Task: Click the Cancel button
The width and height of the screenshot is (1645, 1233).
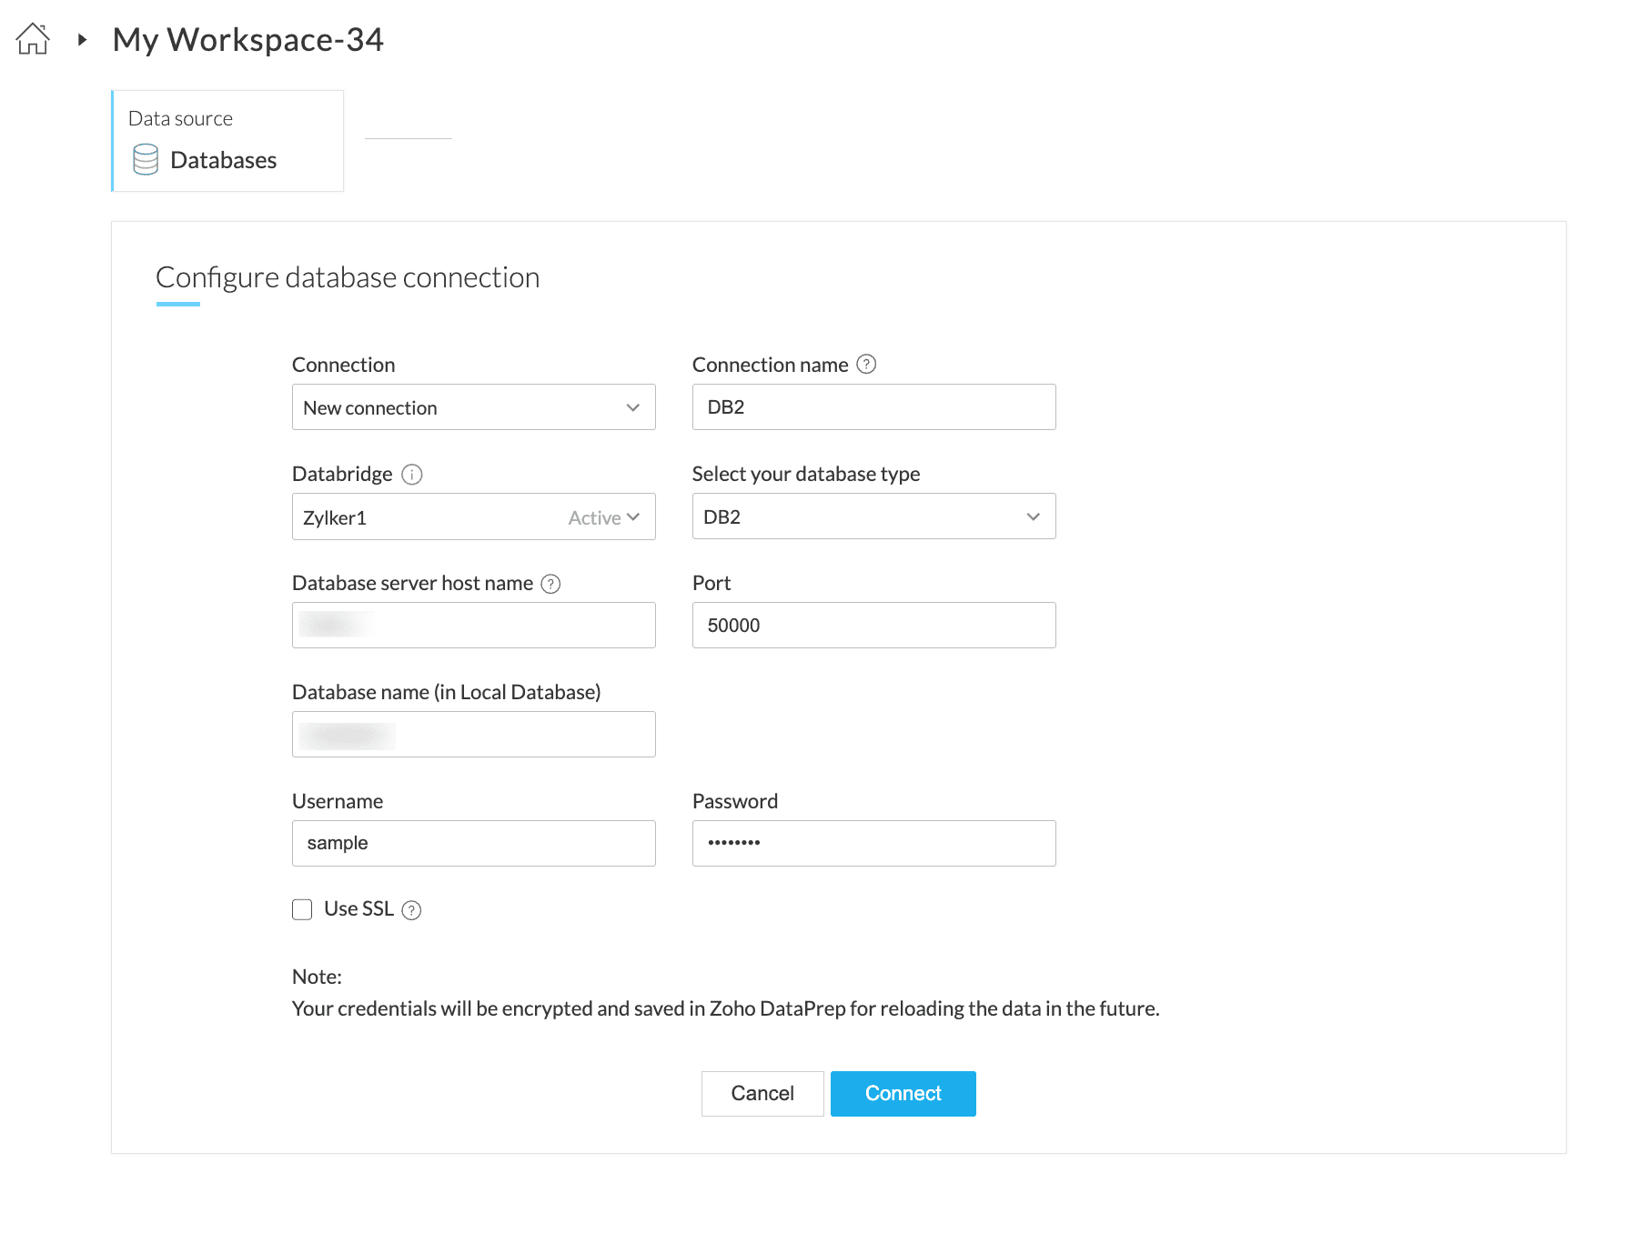Action: [x=762, y=1093]
